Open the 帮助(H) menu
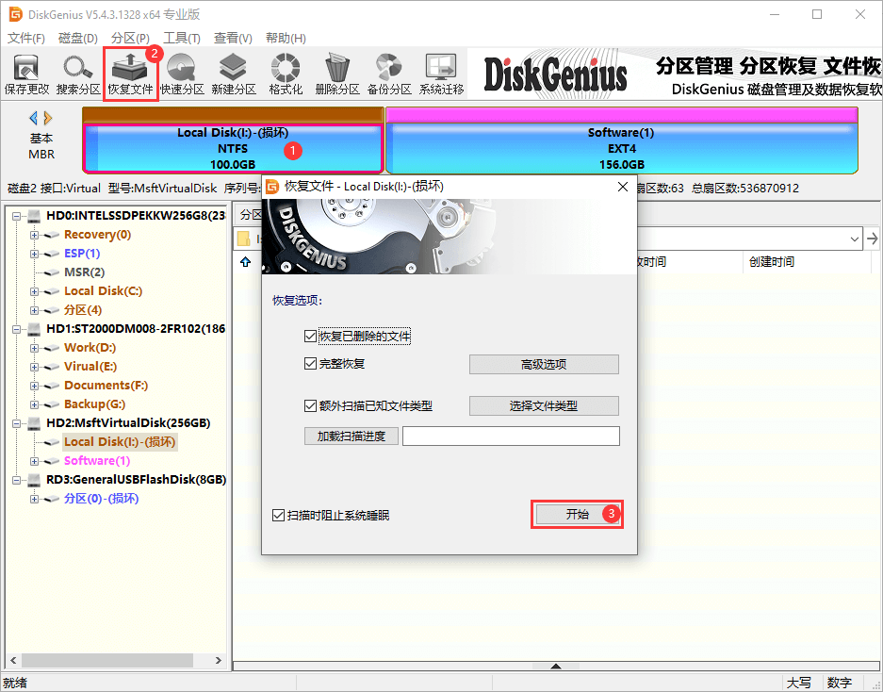The height and width of the screenshot is (692, 883). (x=286, y=39)
